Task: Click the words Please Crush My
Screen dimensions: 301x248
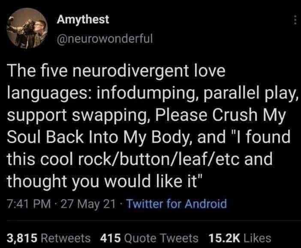Action: 220,117
